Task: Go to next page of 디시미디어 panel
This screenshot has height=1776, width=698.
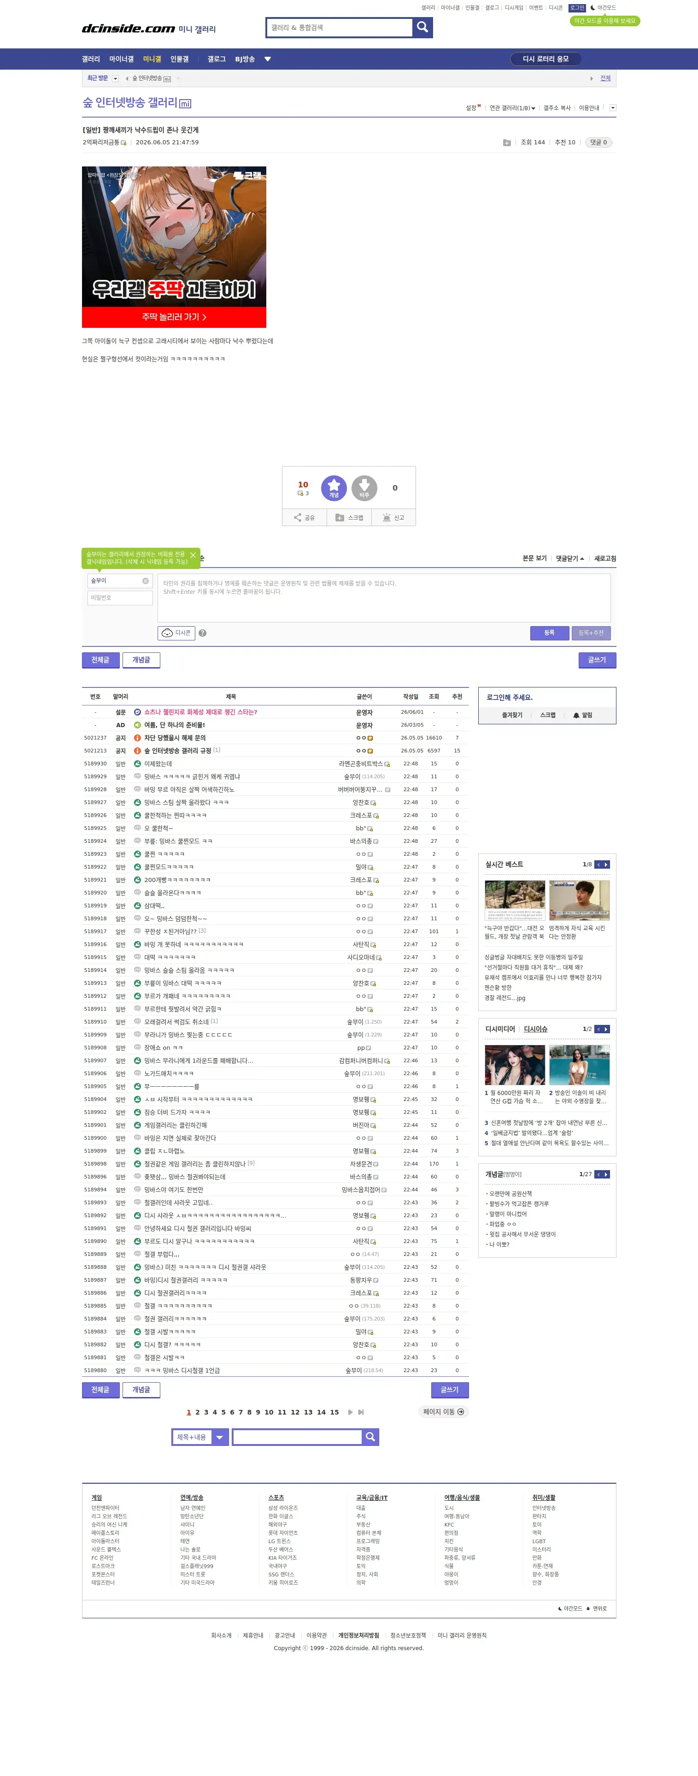Action: 606,1030
